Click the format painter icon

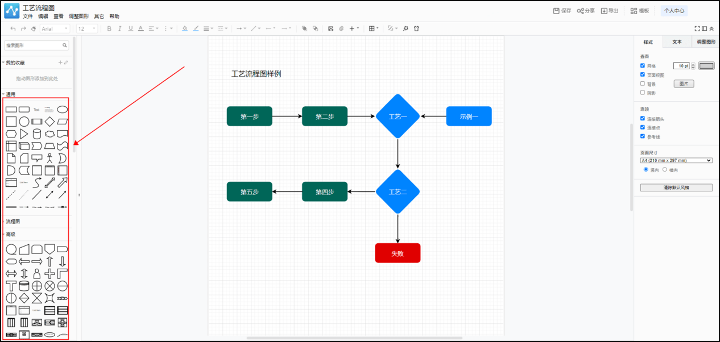click(34, 28)
